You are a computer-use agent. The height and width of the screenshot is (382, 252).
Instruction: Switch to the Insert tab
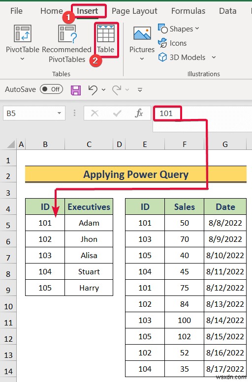tap(87, 11)
